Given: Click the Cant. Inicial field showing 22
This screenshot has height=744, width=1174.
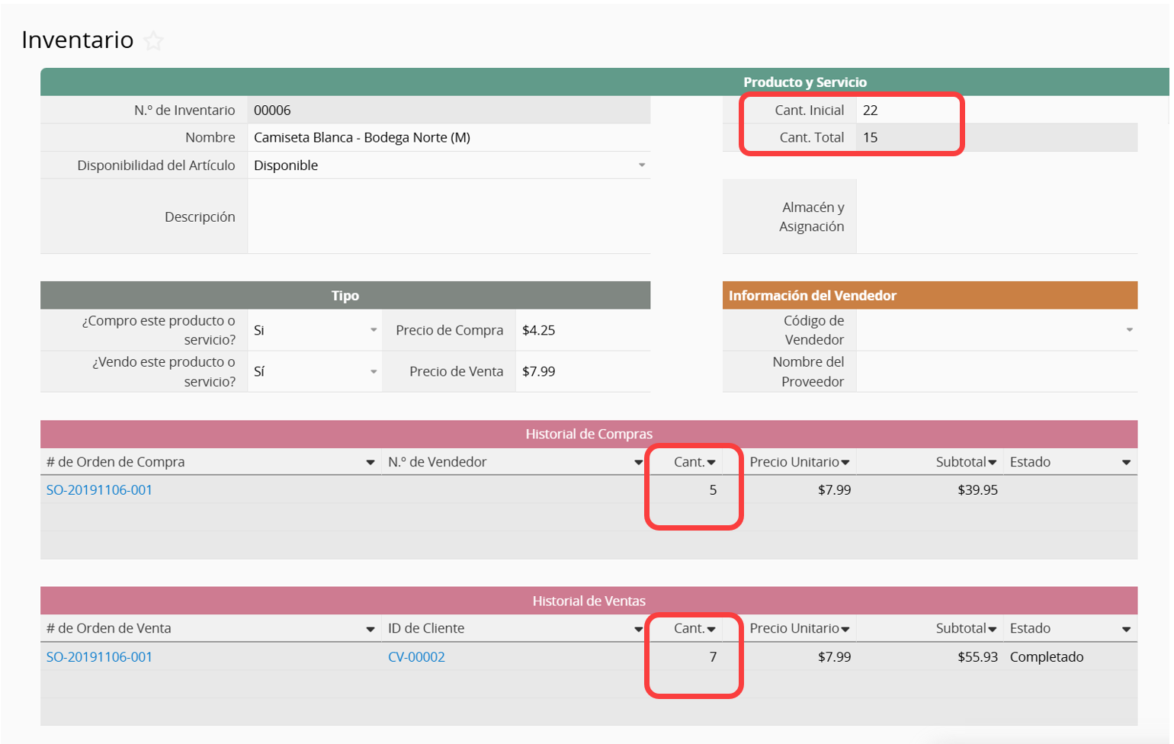Looking at the screenshot, I should coord(907,111).
